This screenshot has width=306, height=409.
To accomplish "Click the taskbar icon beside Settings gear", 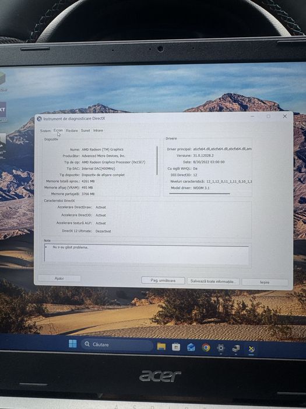I will point(235,348).
